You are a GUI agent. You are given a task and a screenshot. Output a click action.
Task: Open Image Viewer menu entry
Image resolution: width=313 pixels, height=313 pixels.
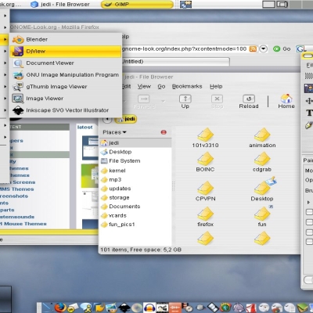tap(66, 99)
